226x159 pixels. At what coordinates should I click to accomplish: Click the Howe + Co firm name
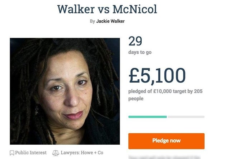(92, 153)
